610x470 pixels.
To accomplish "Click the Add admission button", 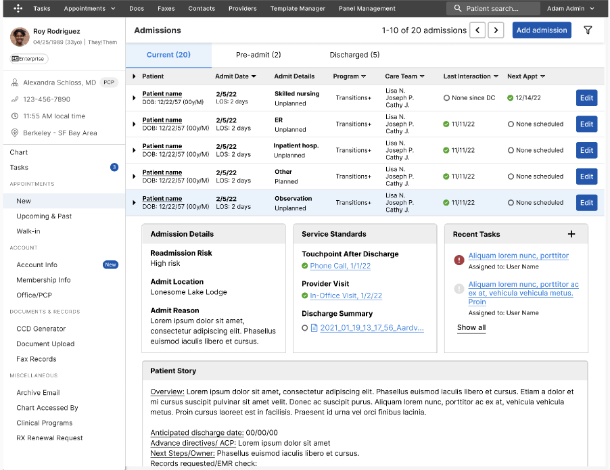I will point(542,30).
